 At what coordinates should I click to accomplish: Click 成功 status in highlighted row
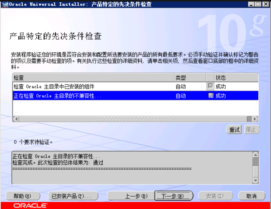(221, 95)
